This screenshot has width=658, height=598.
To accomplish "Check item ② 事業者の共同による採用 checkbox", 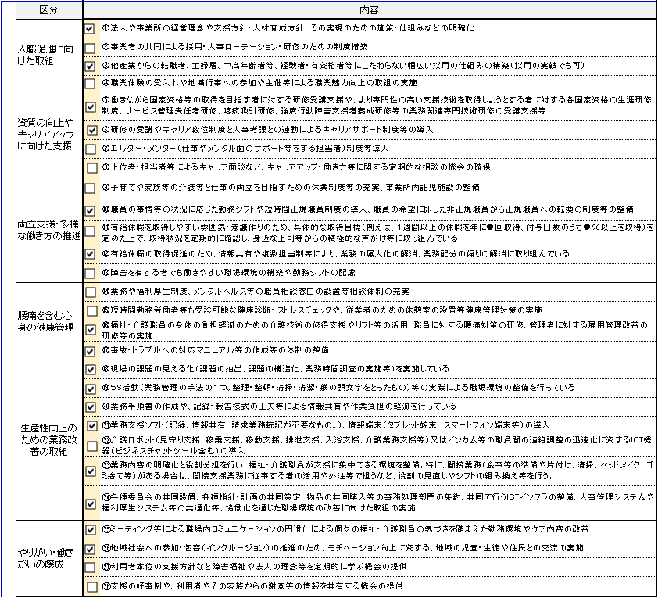I will click(89, 48).
